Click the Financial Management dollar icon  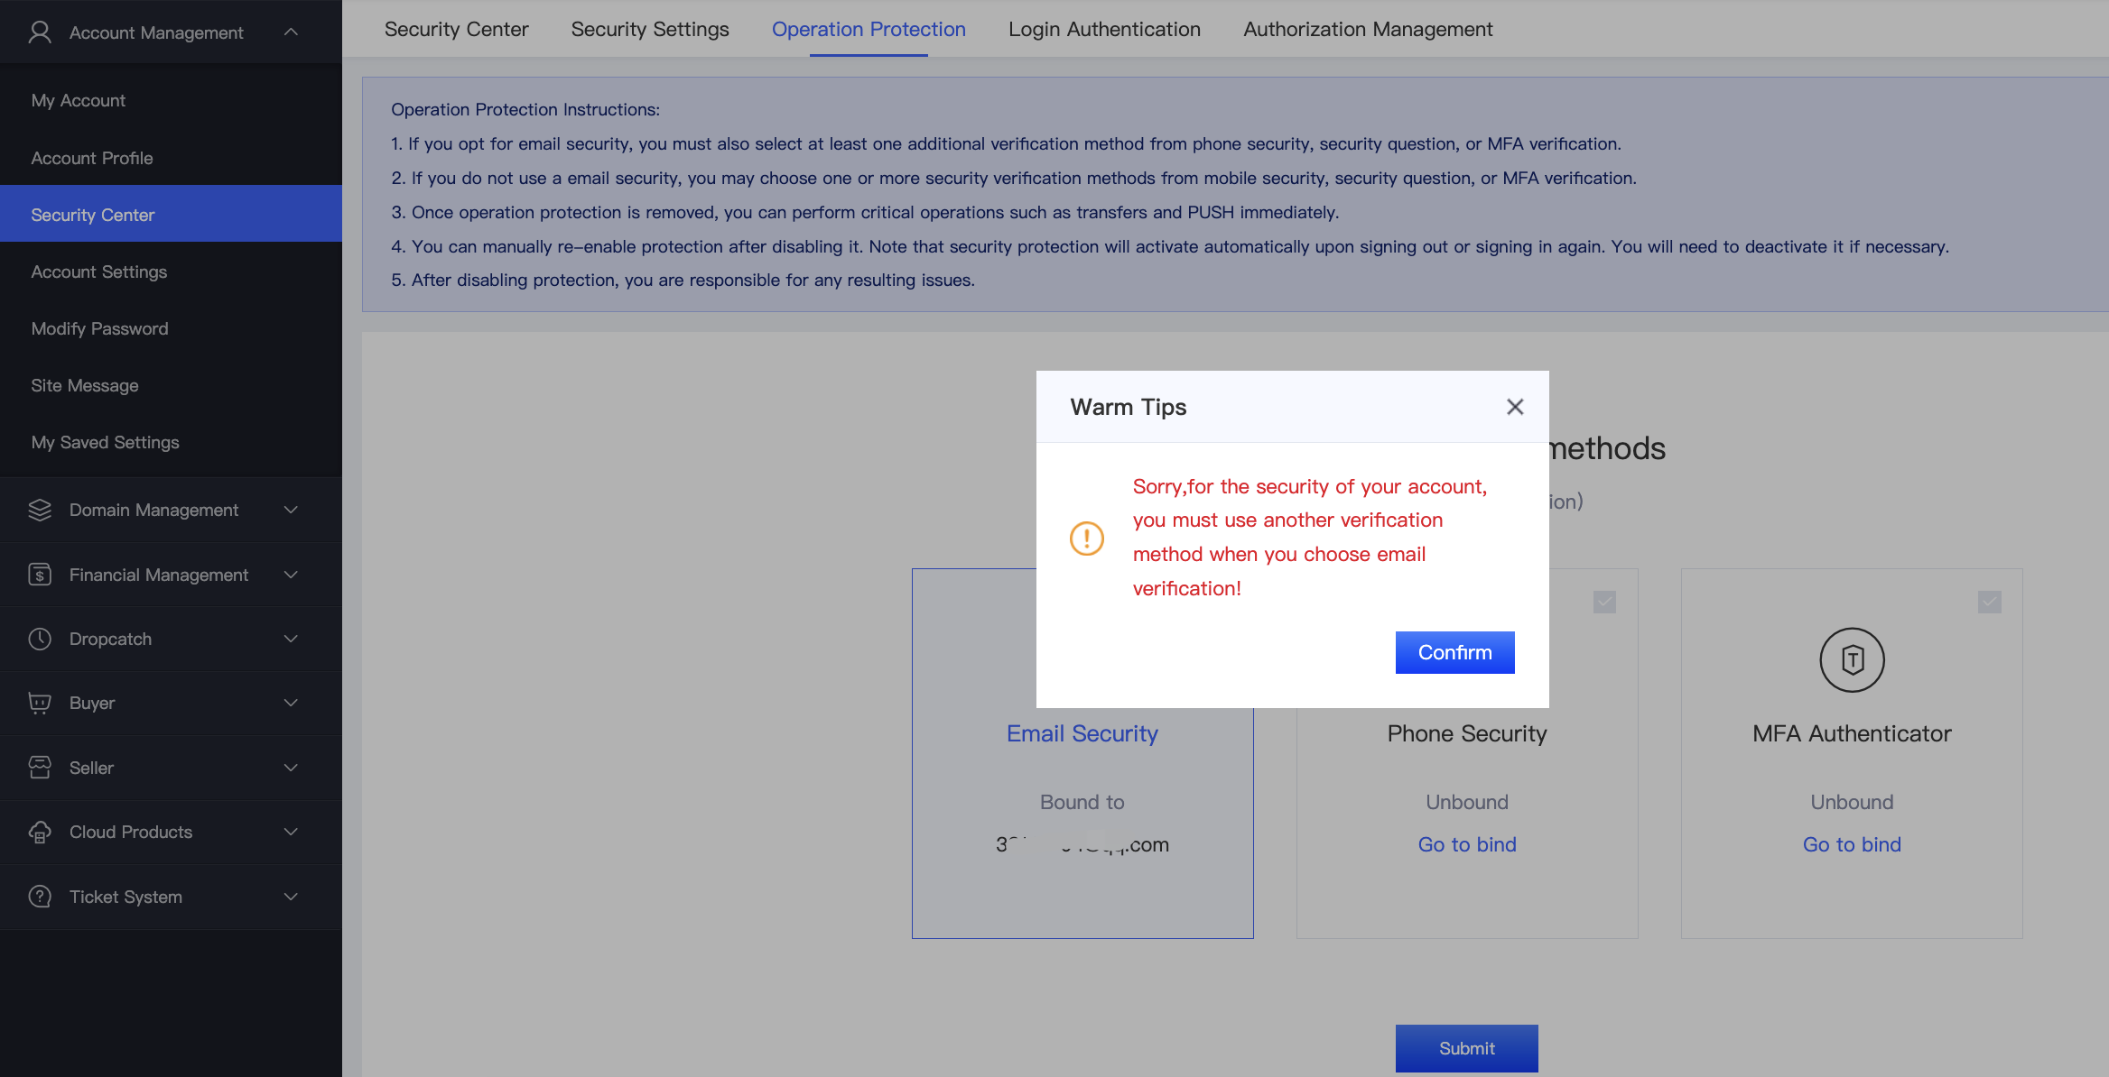[40, 575]
